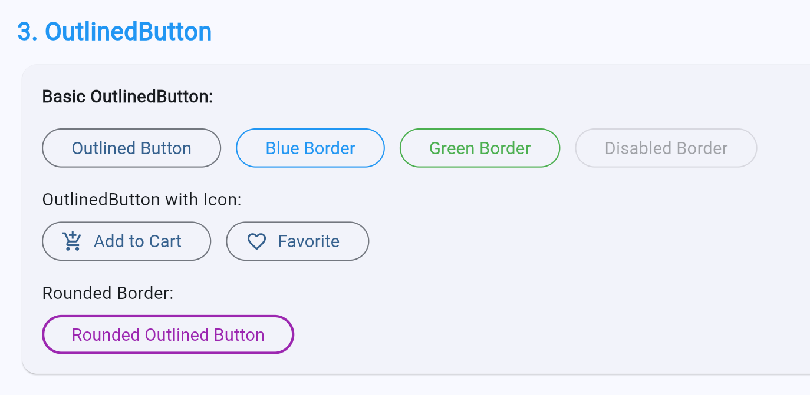Click the bold "Basic OutlinedButton:" label
This screenshot has width=810, height=395.
tap(127, 97)
